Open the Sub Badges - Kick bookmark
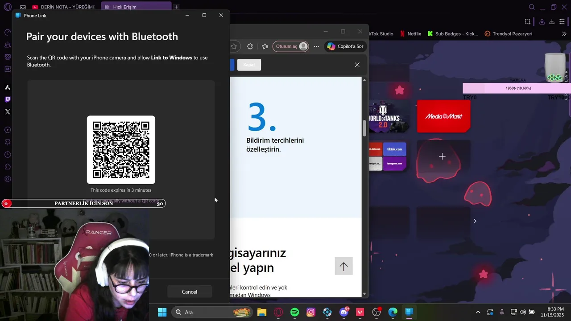 pyautogui.click(x=453, y=33)
